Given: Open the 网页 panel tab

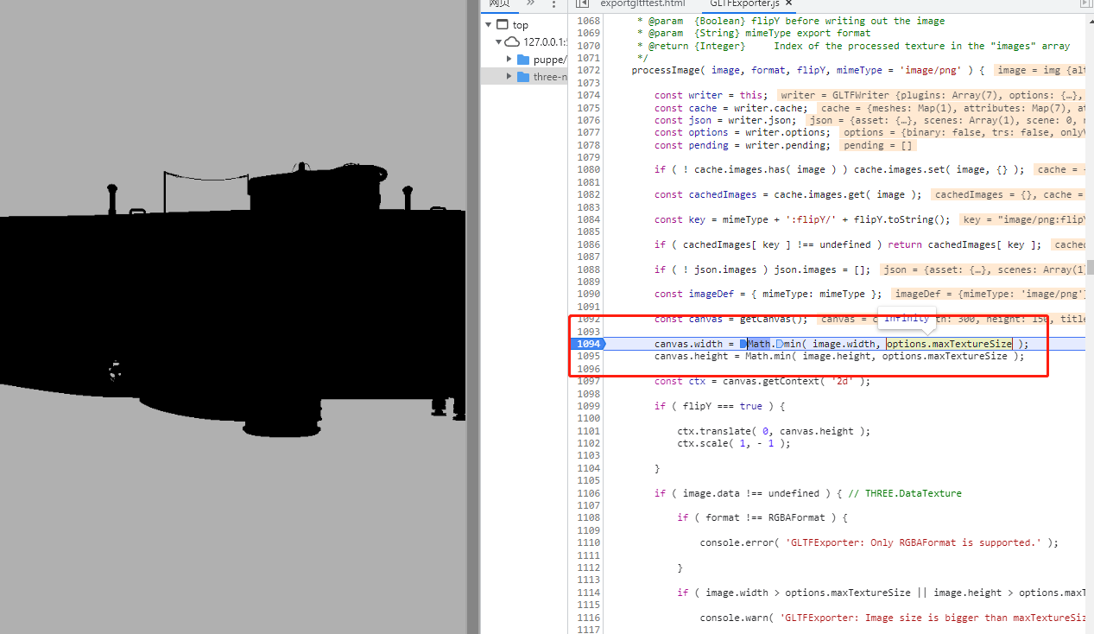Looking at the screenshot, I should pyautogui.click(x=499, y=5).
